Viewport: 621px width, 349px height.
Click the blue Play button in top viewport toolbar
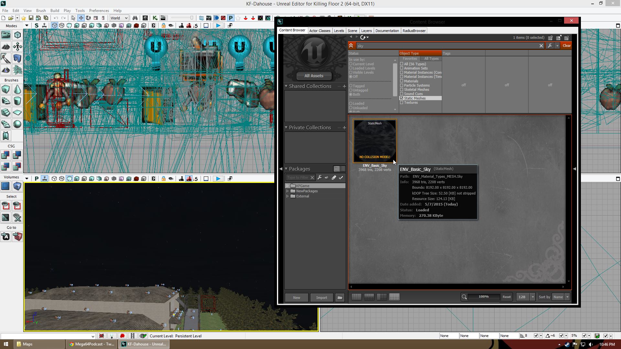click(x=218, y=26)
